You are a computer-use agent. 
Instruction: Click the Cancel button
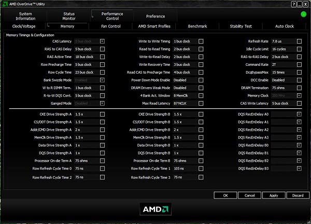[x=249, y=195]
